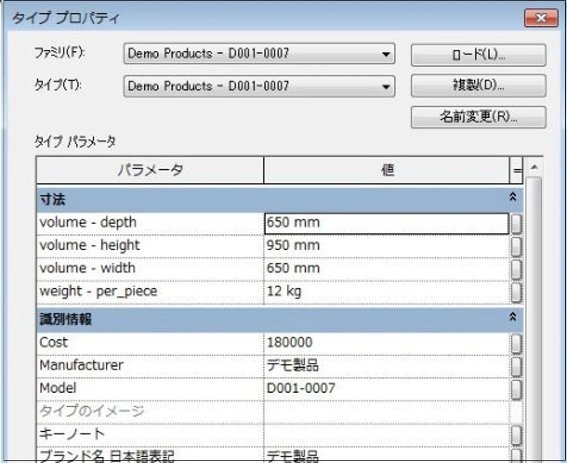Select the volume - height parameter name

click(151, 246)
